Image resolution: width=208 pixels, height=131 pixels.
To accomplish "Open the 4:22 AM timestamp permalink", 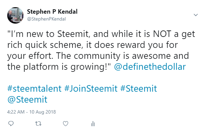I will pyautogui.click(x=16, y=112).
